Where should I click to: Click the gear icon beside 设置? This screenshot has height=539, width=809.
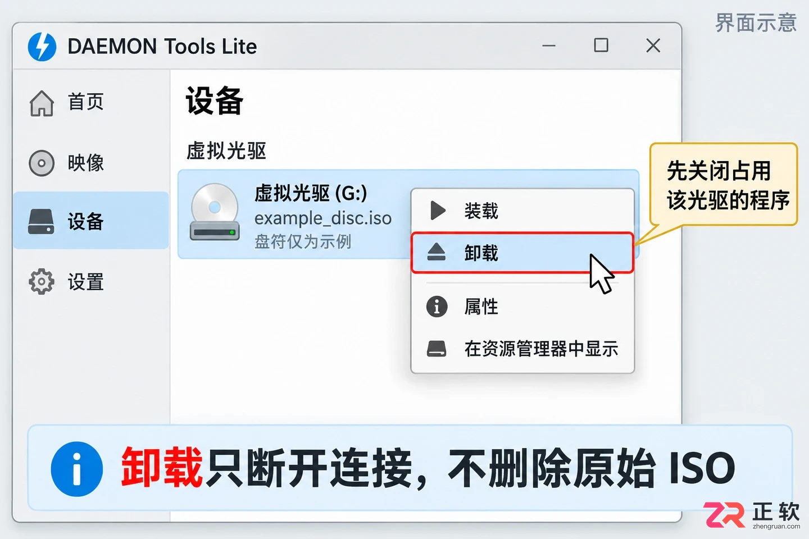point(42,281)
